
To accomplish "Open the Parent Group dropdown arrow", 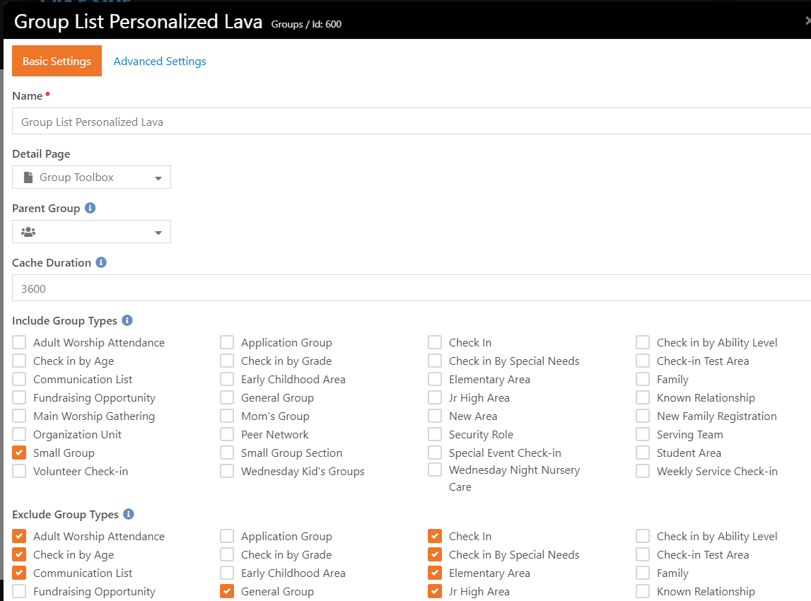I will [158, 233].
